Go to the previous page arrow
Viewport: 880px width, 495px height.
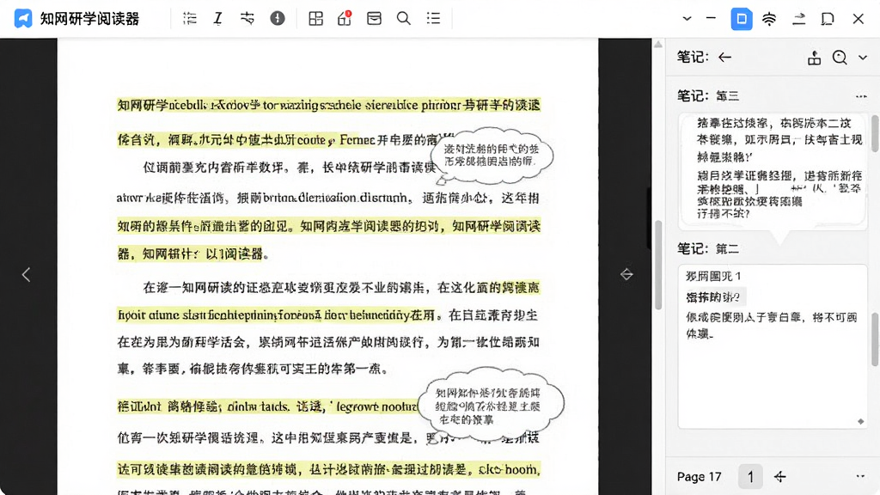click(26, 274)
